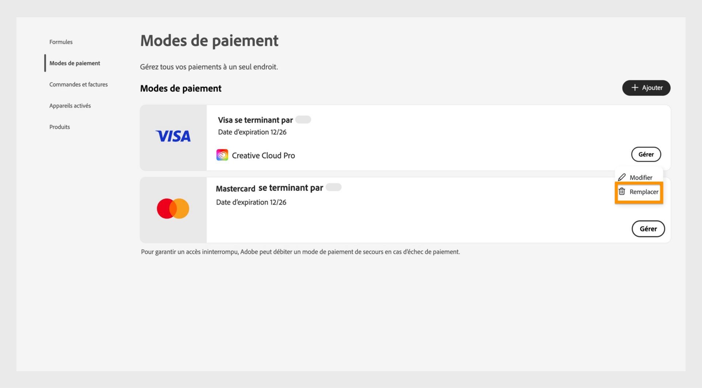Click the Visa card logo
Screen dimensions: 702x388
[x=173, y=136]
